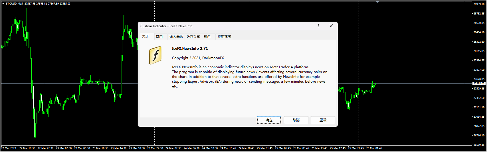487x152 pixels.
Task: Click time axis label 25 Mar 05:45
Action: [x=283, y=148]
